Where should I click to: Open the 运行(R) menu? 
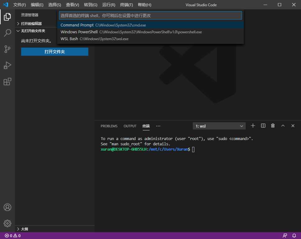pos(109,5)
